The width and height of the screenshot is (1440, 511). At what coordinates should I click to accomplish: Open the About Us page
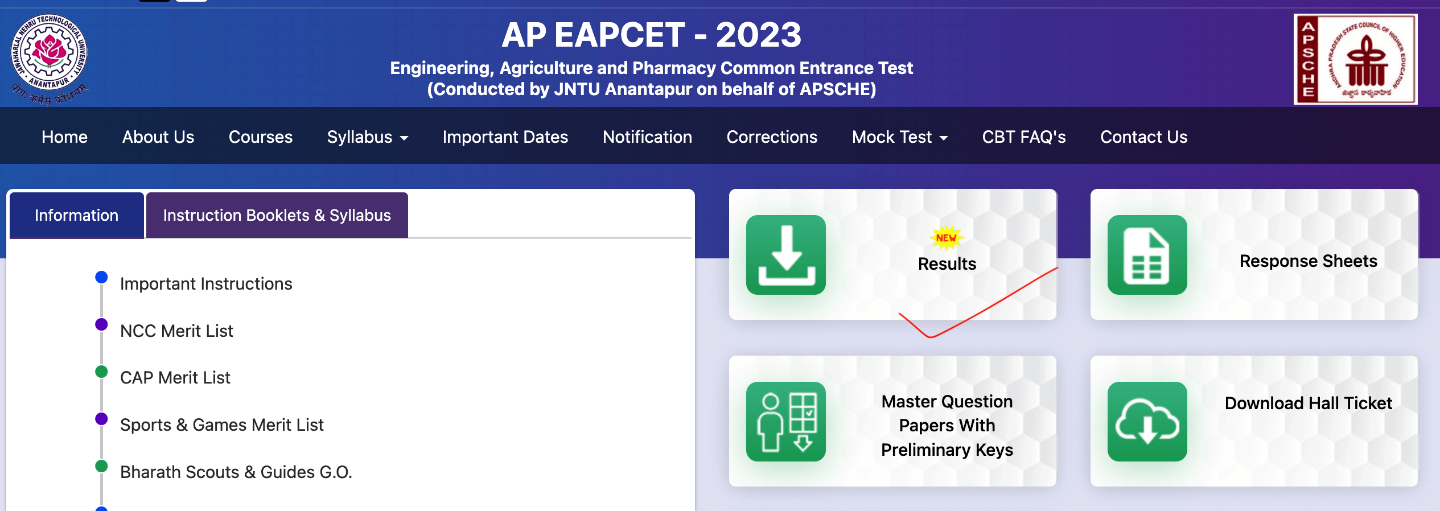[158, 137]
